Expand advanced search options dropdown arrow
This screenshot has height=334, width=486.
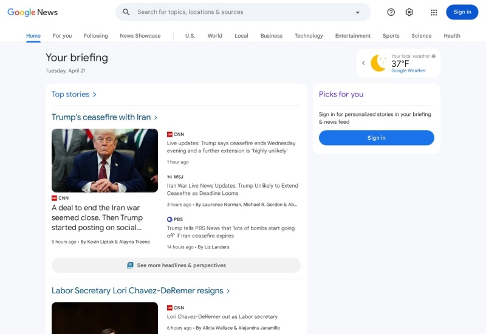coord(357,12)
